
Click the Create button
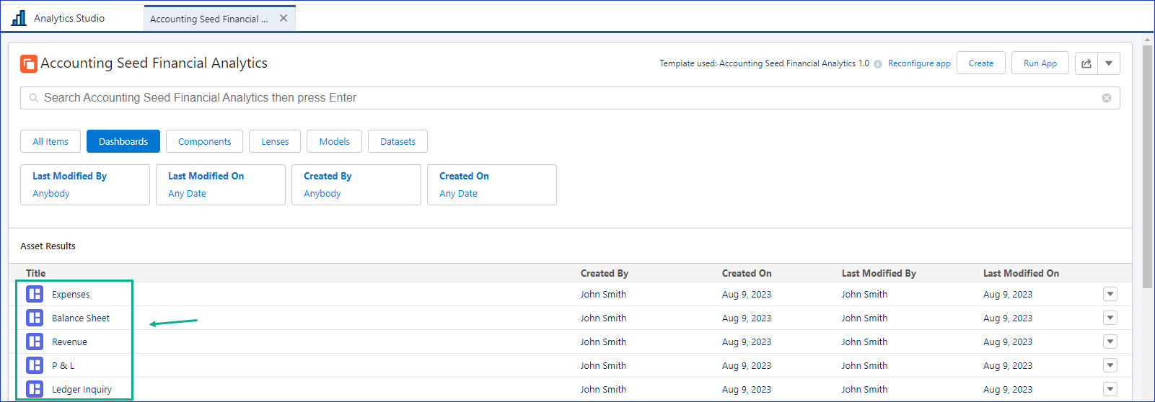[x=981, y=63]
